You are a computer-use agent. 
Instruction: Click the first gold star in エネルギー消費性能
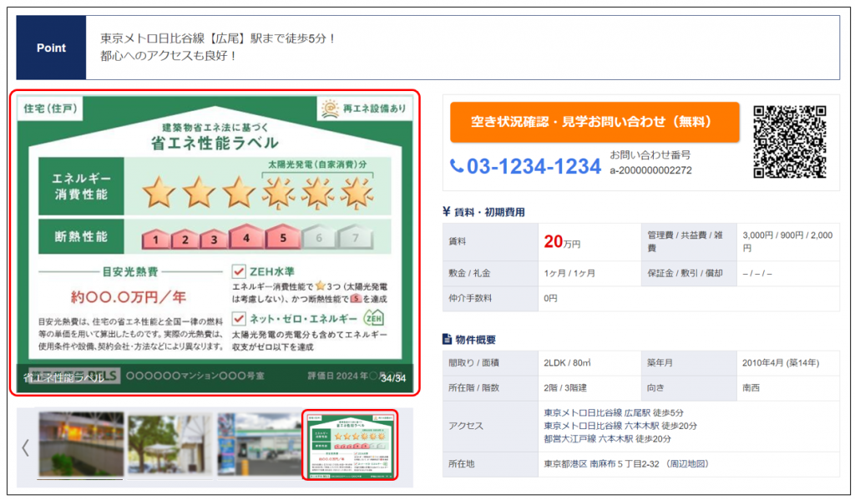pyautogui.click(x=159, y=192)
